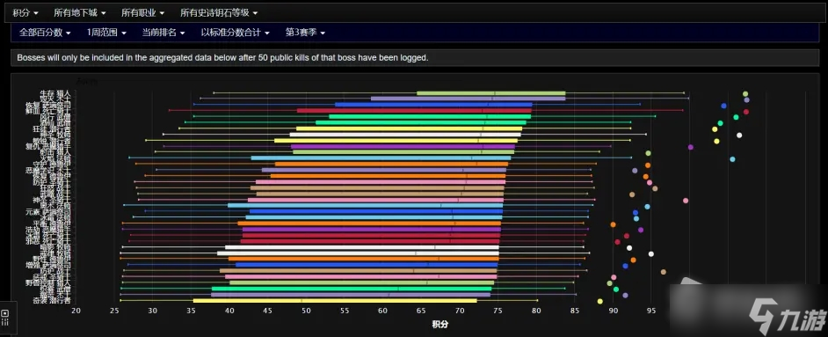828x337 pixels.
Task: Expand the 以标准分数合计 aggregation menu
Action: (x=235, y=33)
